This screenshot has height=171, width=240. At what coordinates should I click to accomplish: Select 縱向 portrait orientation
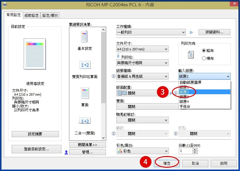coord(208,50)
